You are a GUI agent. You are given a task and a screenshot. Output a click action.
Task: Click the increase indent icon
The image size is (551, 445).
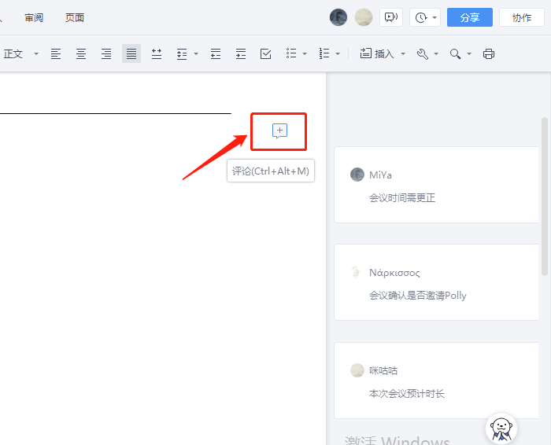[241, 53]
